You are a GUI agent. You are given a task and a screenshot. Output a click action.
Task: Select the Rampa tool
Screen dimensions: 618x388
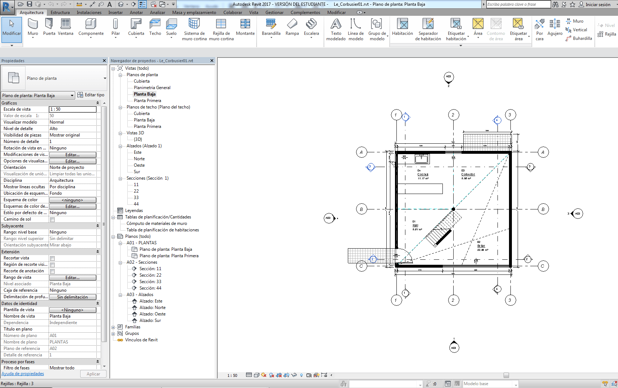[x=292, y=27]
